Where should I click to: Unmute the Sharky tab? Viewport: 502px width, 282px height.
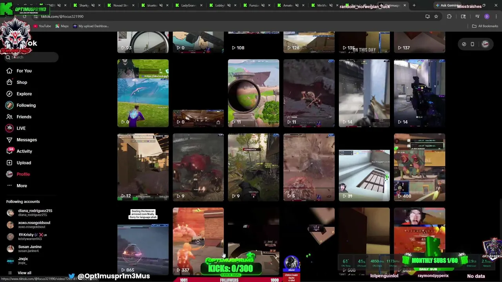coord(93,5)
